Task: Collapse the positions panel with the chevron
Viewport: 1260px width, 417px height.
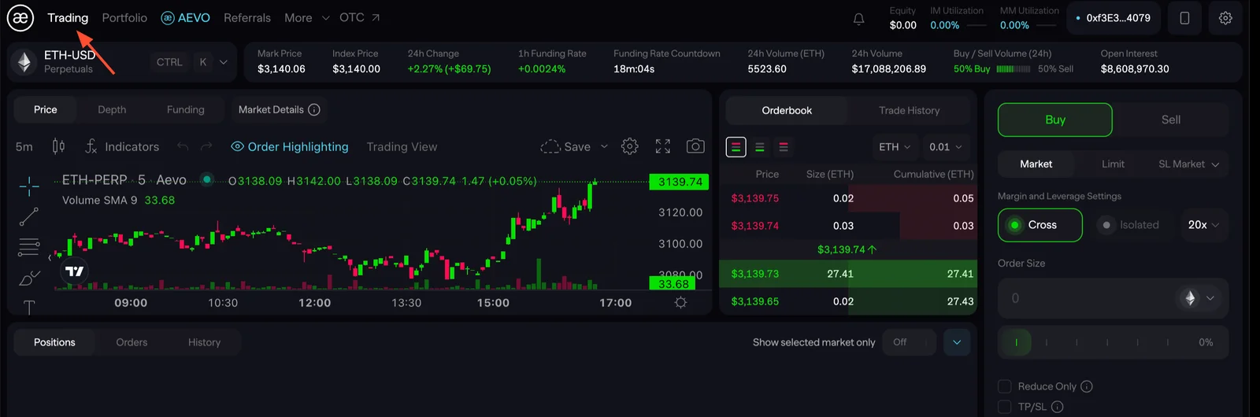Action: click(957, 342)
